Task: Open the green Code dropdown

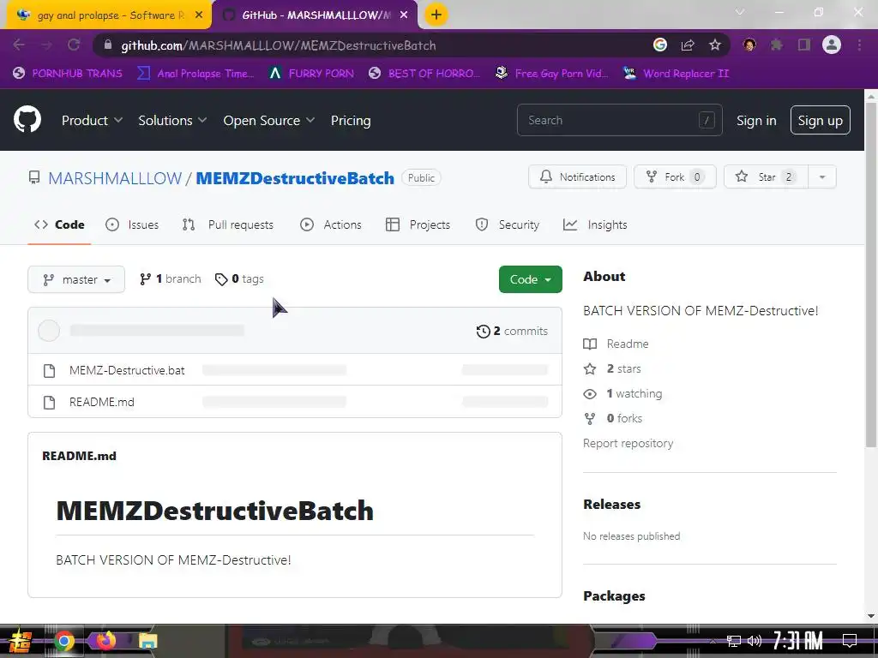Action: click(530, 279)
